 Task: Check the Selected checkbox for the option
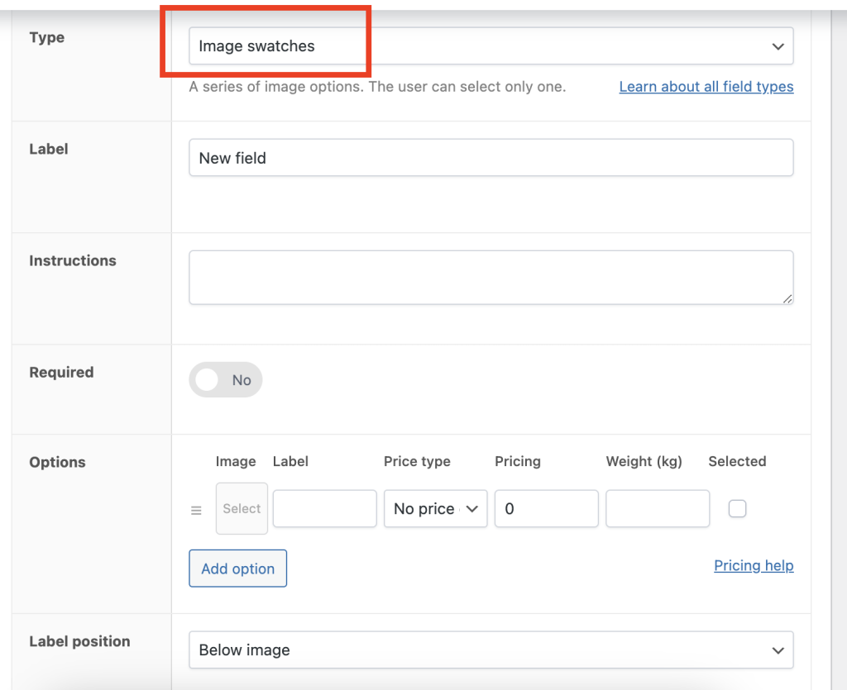point(737,508)
